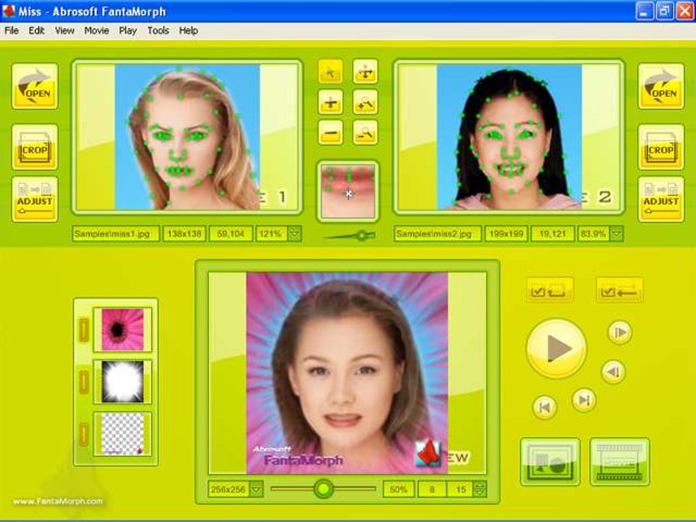
Task: Open the Tools menu
Action: point(158,31)
